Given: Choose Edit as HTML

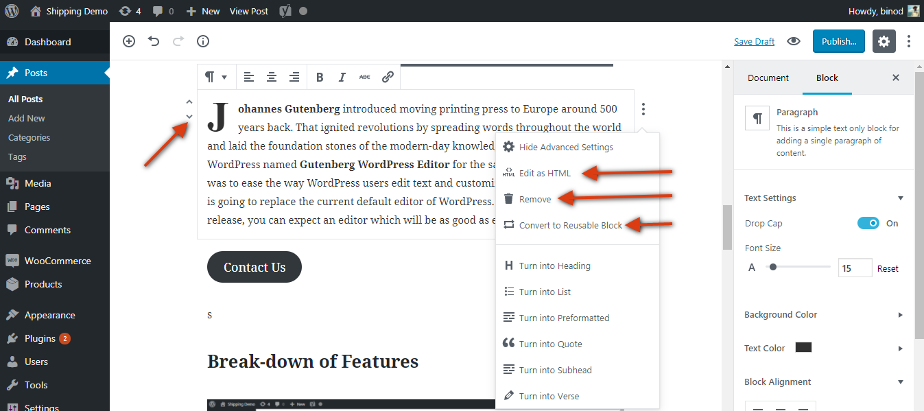Looking at the screenshot, I should 577,173.
